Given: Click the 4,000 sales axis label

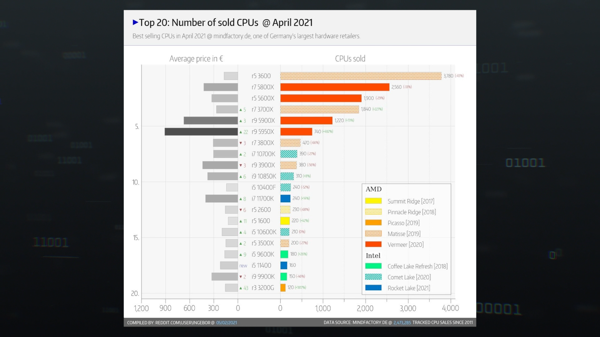Looking at the screenshot, I should tap(450, 308).
